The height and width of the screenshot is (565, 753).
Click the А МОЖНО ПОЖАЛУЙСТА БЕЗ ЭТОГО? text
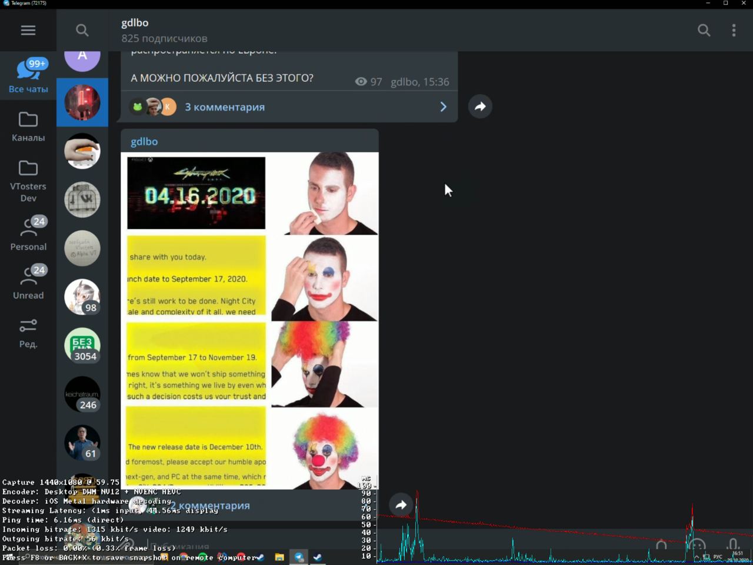[222, 78]
